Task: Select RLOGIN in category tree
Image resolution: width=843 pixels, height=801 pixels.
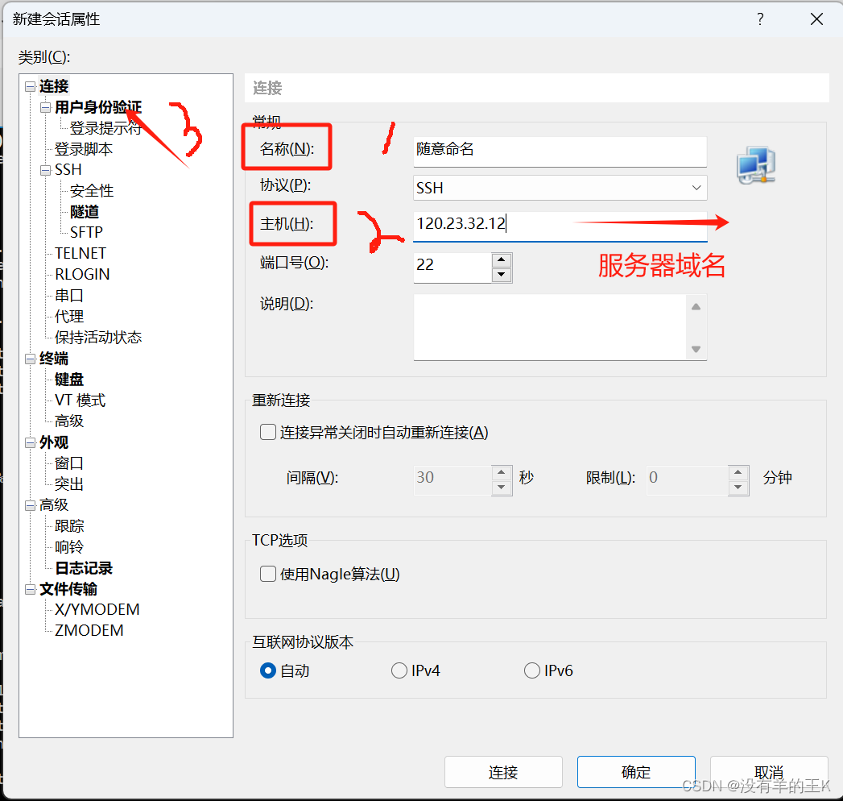Action: pos(82,274)
